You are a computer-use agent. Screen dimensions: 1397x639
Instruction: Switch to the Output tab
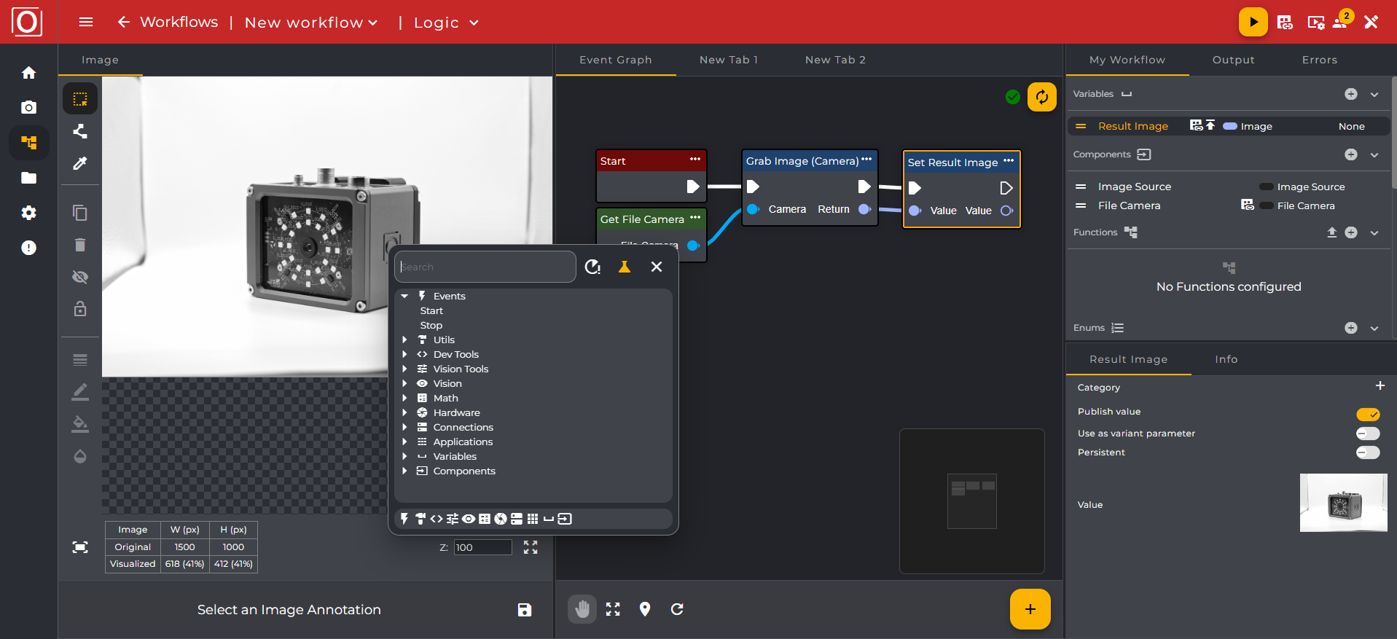[x=1233, y=60]
